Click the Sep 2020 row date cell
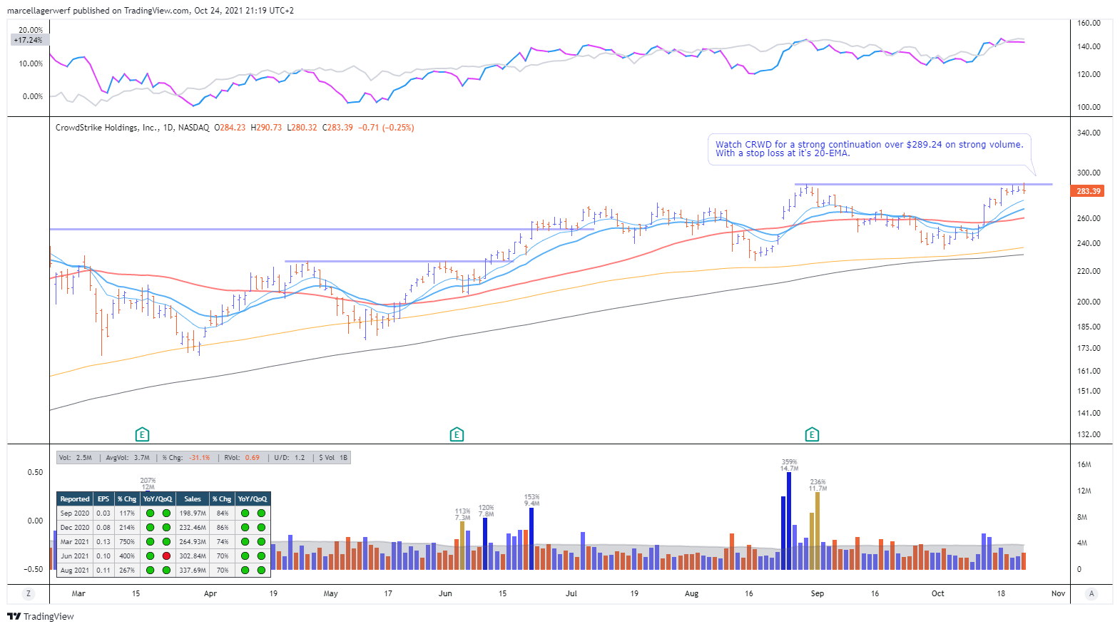This screenshot has width=1120, height=629. coord(75,513)
